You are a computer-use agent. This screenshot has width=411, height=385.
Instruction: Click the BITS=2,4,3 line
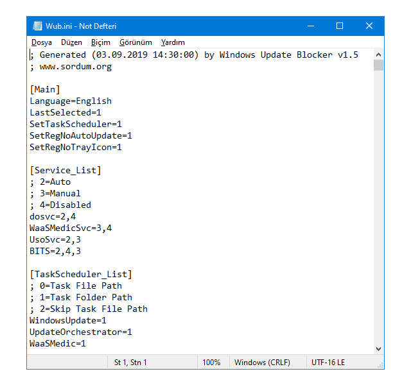click(x=55, y=251)
